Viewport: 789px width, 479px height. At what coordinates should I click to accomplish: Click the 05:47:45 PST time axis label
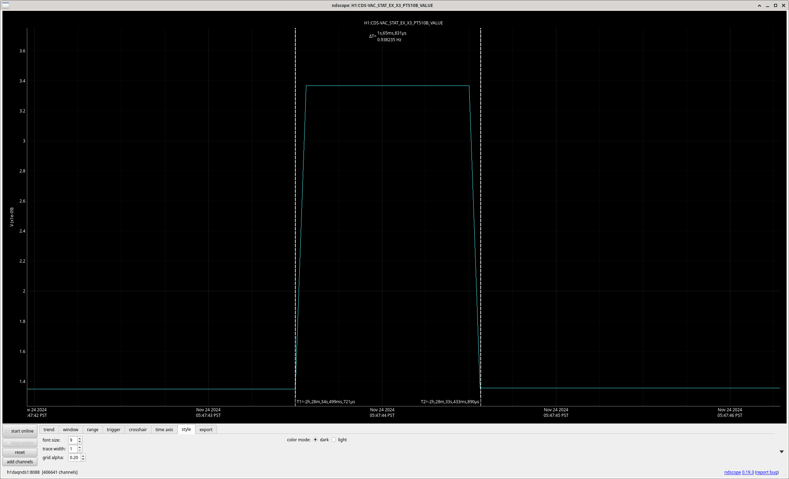[556, 415]
